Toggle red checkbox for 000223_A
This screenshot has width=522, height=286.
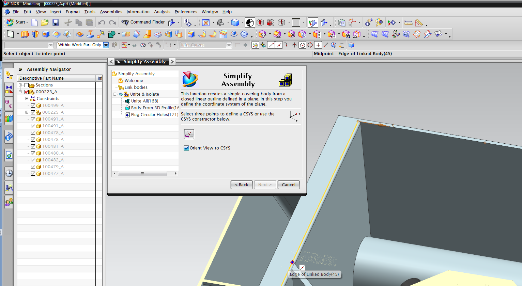click(27, 92)
